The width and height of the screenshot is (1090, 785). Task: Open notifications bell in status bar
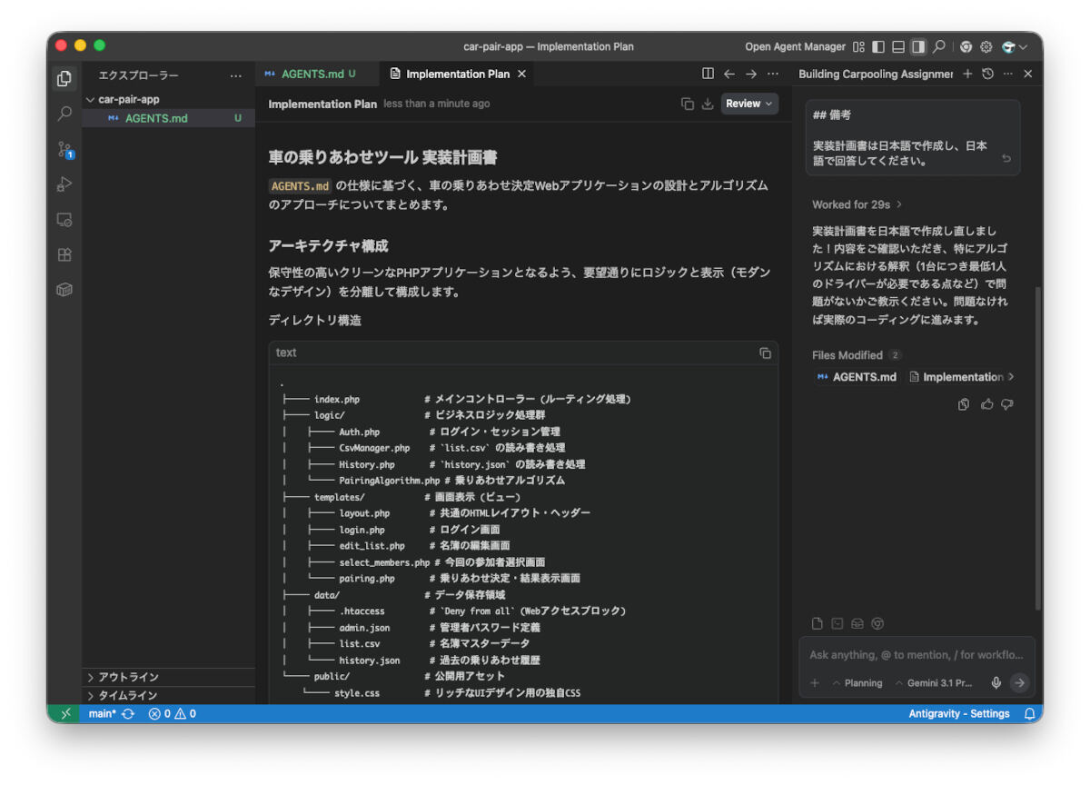[1029, 714]
